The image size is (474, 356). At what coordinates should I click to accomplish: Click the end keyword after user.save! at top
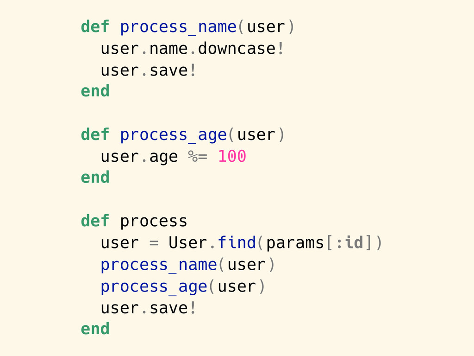(95, 91)
